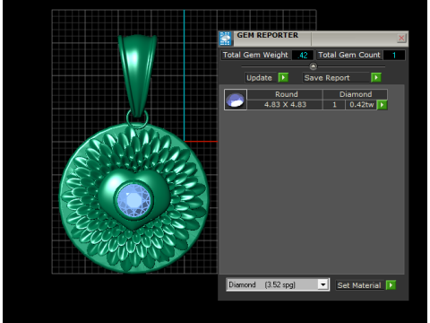Click the green arrow beside 0.42tw
430x323 pixels.
coord(382,105)
